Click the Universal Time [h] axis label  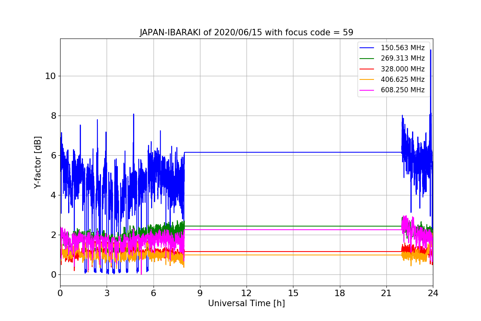[247, 304]
